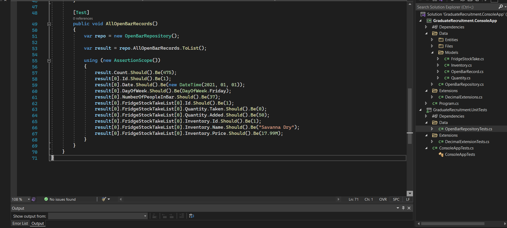This screenshot has height=228, width=507.
Task: Click the green No issues found checkmark
Action: pos(46,199)
